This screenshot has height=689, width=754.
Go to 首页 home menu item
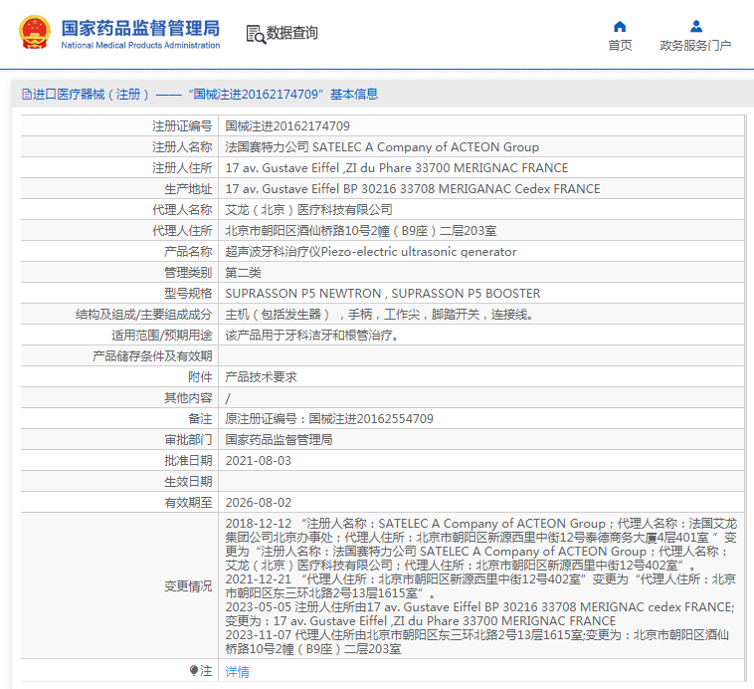point(620,45)
